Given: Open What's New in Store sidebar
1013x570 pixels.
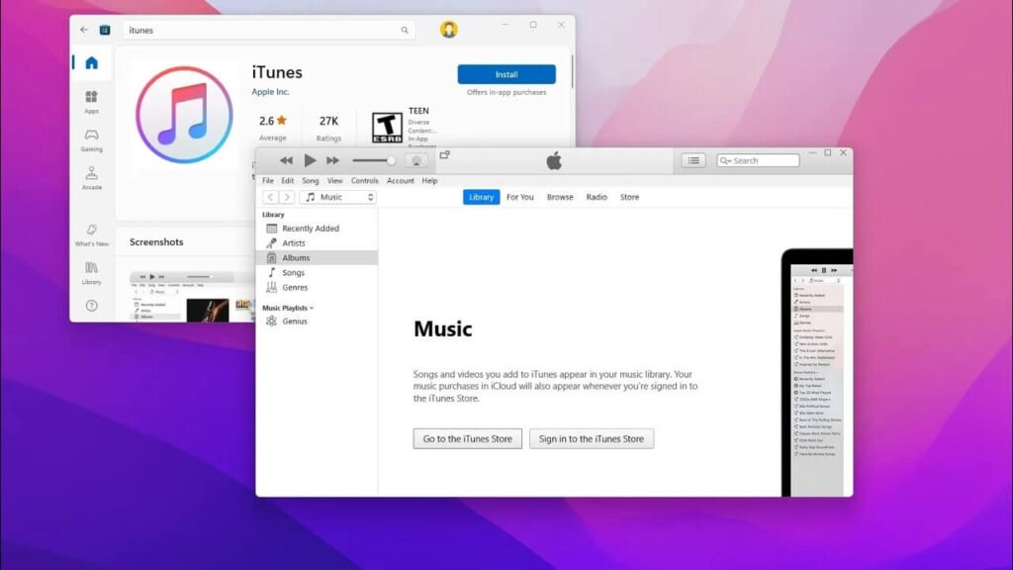Looking at the screenshot, I should tap(92, 236).
